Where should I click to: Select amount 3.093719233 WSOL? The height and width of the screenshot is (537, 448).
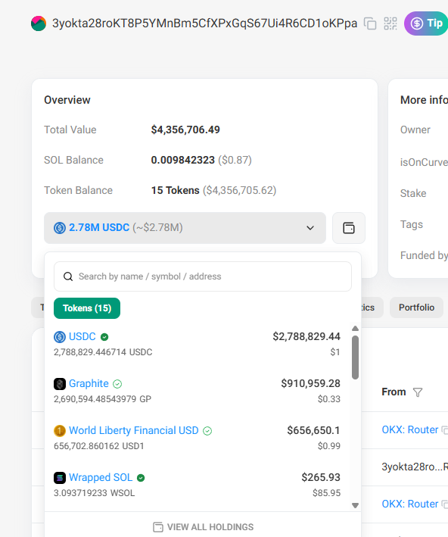pos(94,493)
